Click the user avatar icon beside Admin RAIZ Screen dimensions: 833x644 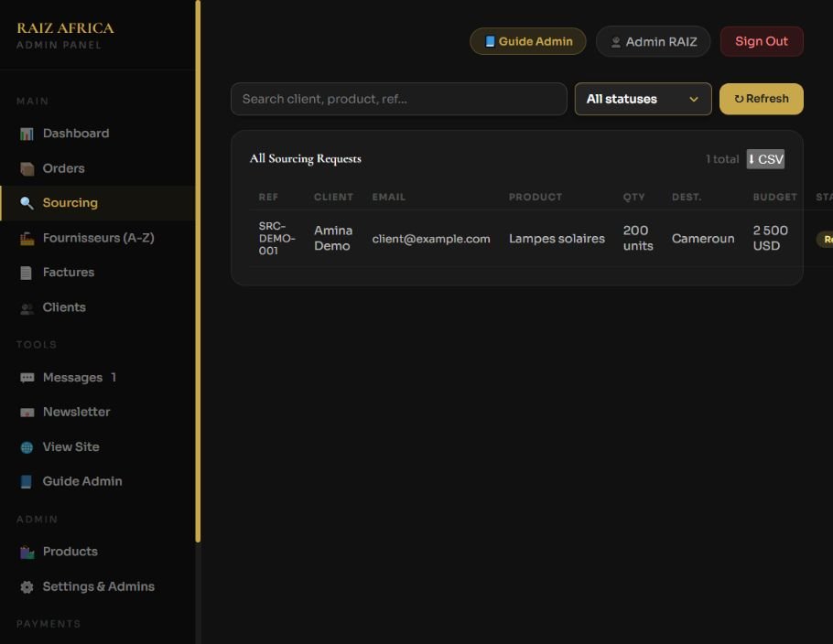616,42
